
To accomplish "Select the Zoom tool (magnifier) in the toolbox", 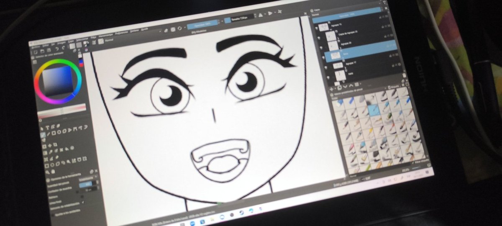I will click(48, 172).
